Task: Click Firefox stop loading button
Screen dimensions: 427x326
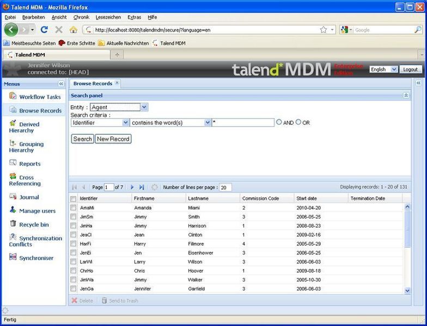Action: [59, 29]
